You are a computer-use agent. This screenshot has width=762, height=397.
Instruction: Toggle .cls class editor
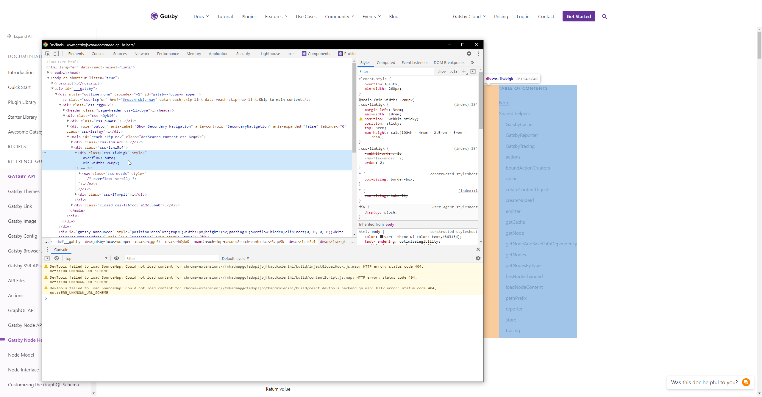pyautogui.click(x=454, y=71)
